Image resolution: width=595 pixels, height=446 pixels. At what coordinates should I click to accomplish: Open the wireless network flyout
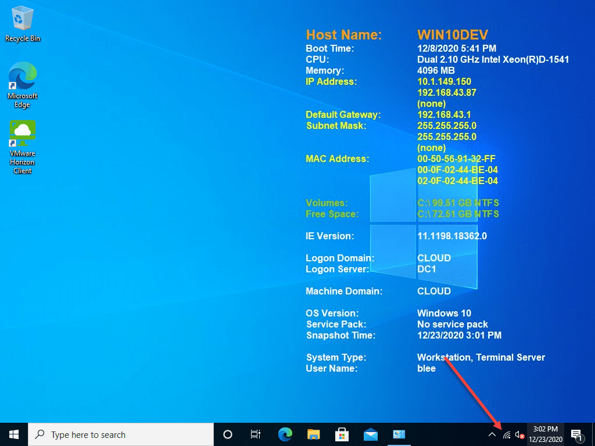[x=507, y=434]
